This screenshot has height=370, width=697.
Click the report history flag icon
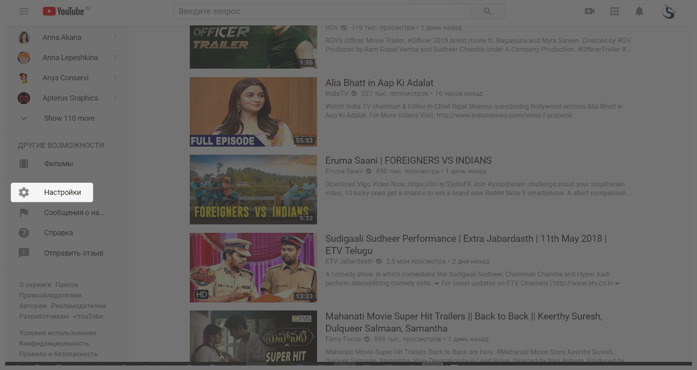pos(24,213)
